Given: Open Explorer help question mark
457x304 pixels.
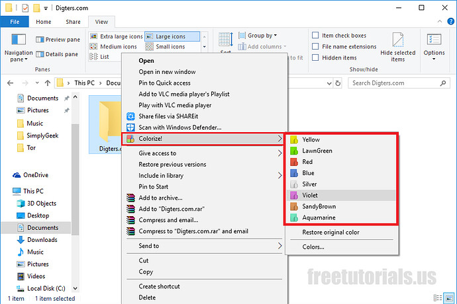Looking at the screenshot, I should (450, 21).
